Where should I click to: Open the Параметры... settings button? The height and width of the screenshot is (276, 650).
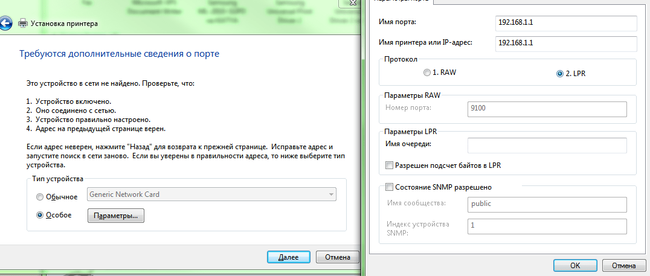tap(116, 216)
